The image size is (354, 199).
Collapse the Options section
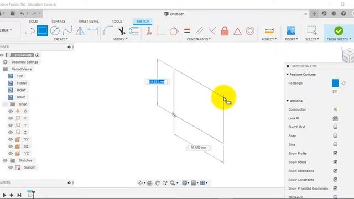point(288,101)
